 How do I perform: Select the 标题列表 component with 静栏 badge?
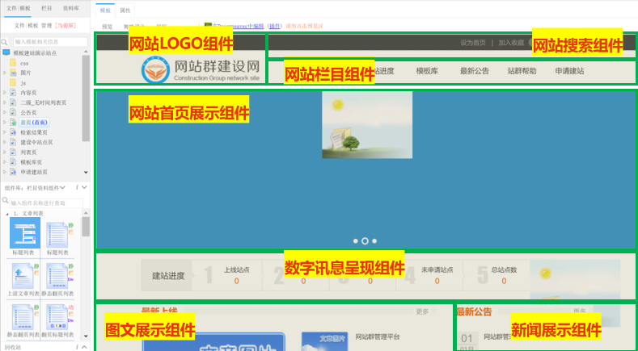pyautogui.click(x=57, y=235)
